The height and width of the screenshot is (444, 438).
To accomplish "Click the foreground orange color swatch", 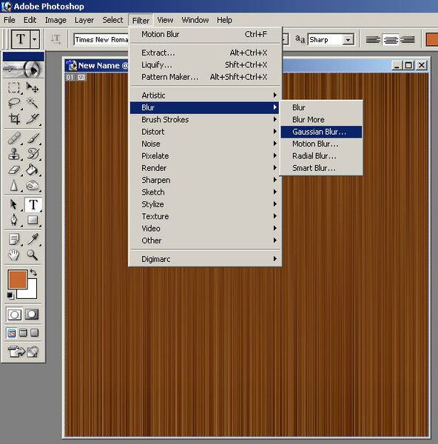I will (18, 279).
